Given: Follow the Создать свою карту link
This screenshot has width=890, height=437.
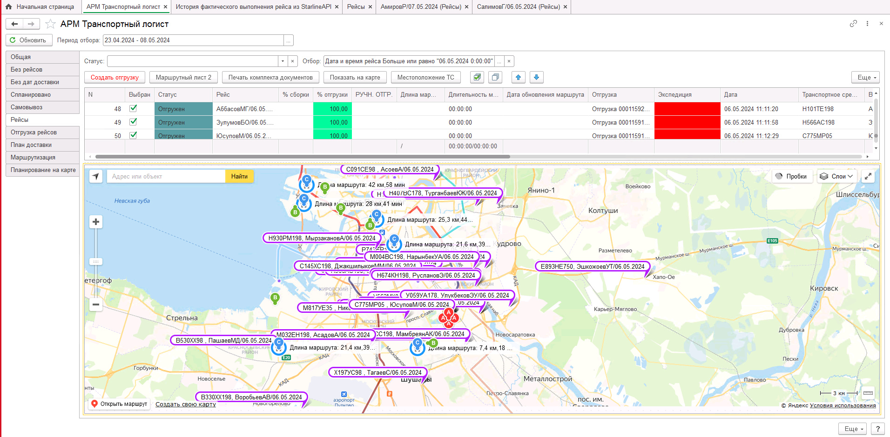Looking at the screenshot, I should [x=186, y=404].
